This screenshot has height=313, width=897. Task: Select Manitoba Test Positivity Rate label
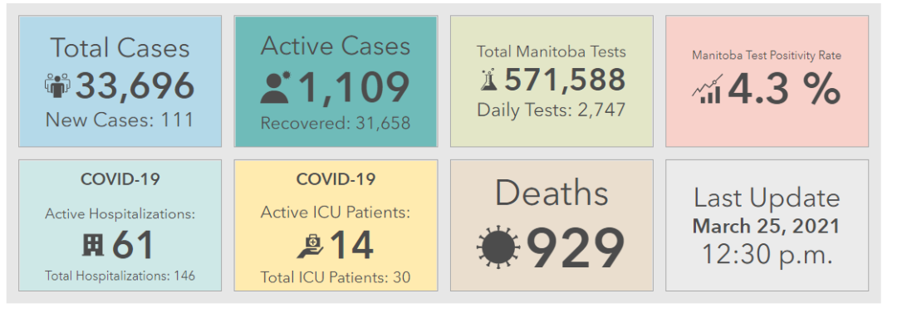[767, 56]
